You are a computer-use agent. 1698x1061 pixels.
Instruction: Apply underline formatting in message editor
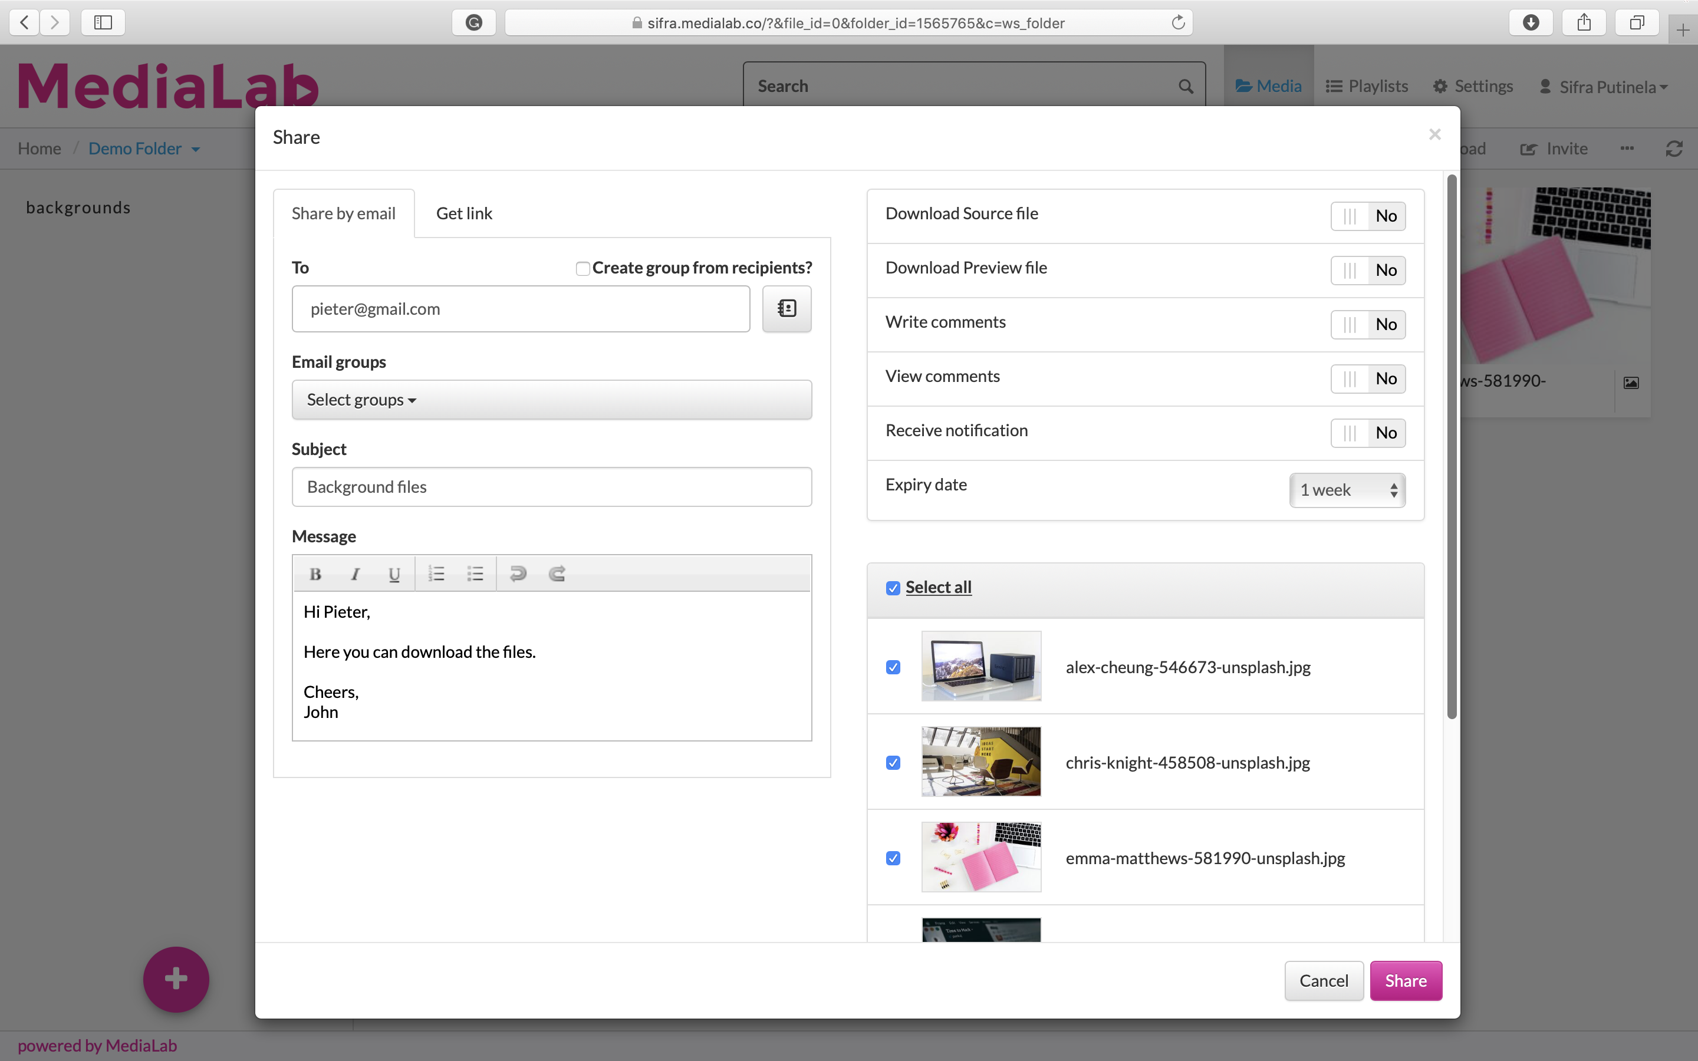[394, 574]
